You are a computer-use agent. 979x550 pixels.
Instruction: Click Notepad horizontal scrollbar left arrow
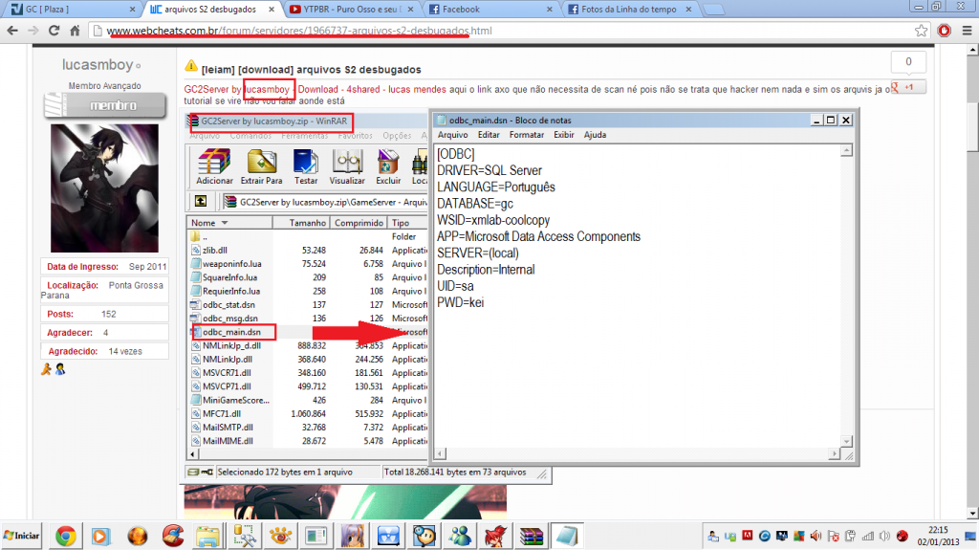[441, 453]
